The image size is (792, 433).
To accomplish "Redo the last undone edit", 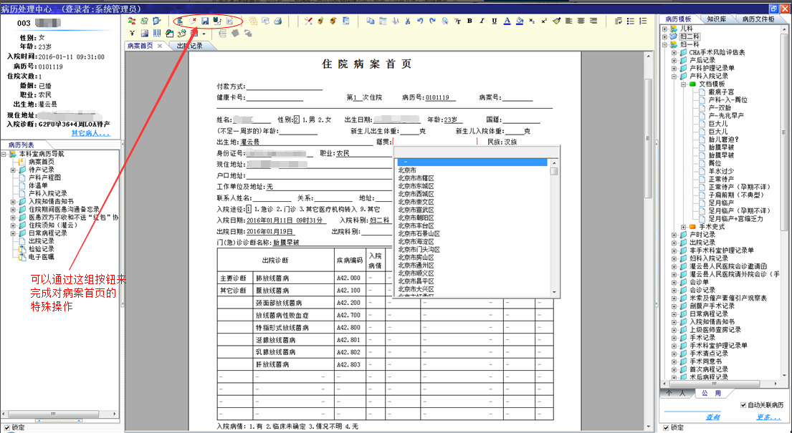I will click(x=432, y=21).
